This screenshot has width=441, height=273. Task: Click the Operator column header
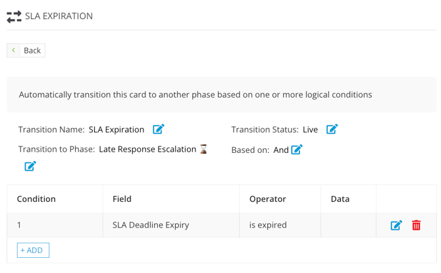click(x=268, y=199)
